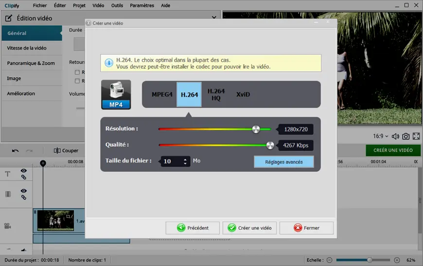423x266 pixels.
Task: Tick the first checkbox under Retour
Action: [77, 72]
